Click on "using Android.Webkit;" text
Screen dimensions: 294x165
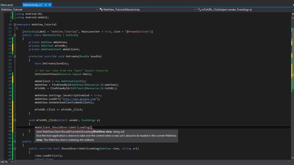(32, 17)
